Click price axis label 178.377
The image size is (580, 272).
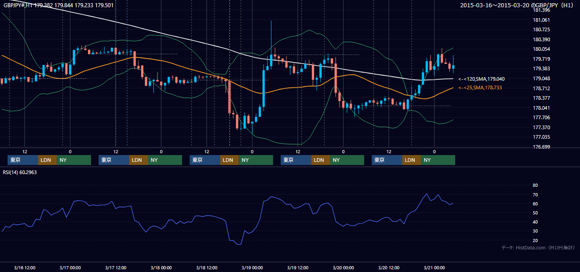point(541,98)
